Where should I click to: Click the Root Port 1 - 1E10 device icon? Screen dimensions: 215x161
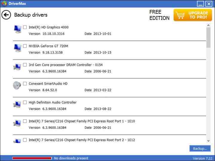(17, 123)
